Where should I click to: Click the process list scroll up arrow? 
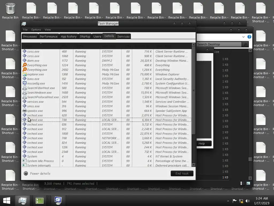pyautogui.click(x=193, y=45)
